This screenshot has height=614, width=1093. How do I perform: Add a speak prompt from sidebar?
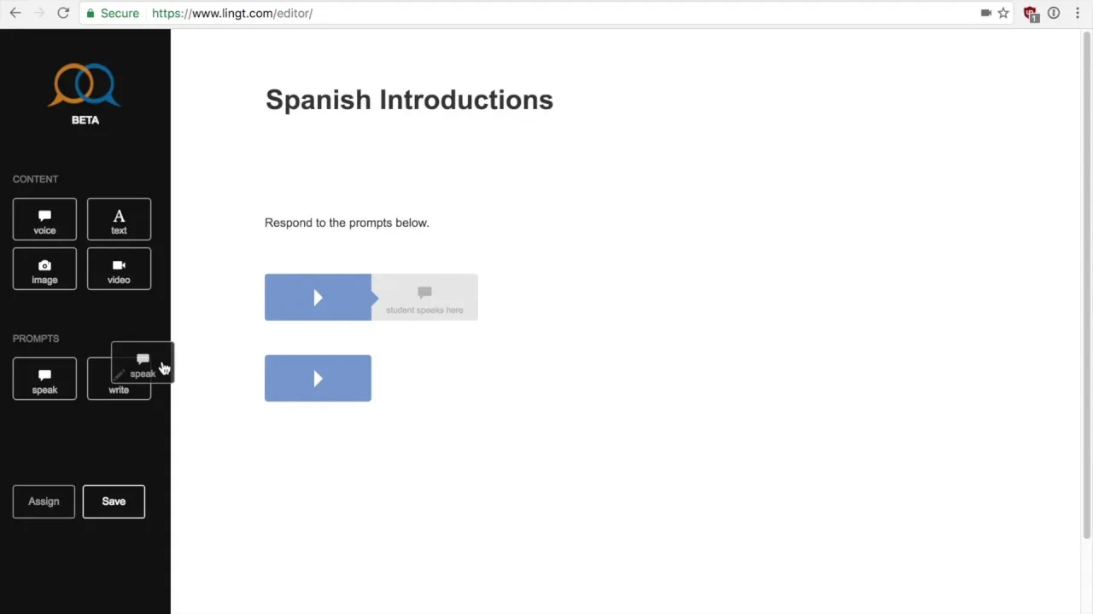pos(44,379)
